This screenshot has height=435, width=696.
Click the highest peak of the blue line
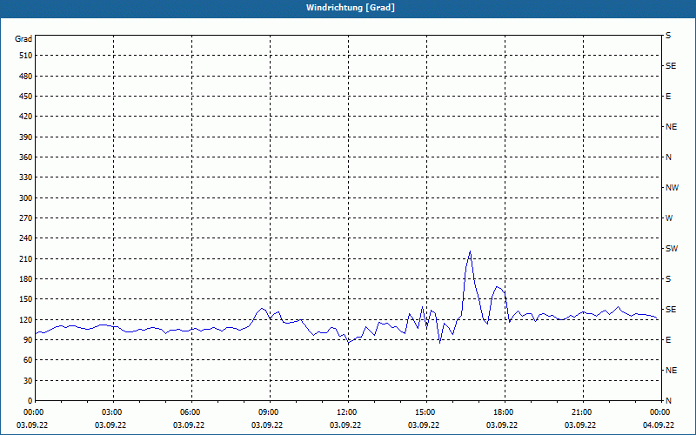470,251
